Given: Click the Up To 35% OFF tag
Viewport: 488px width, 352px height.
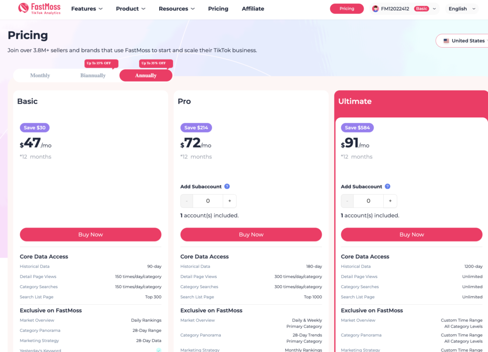Looking at the screenshot, I should 156,63.
